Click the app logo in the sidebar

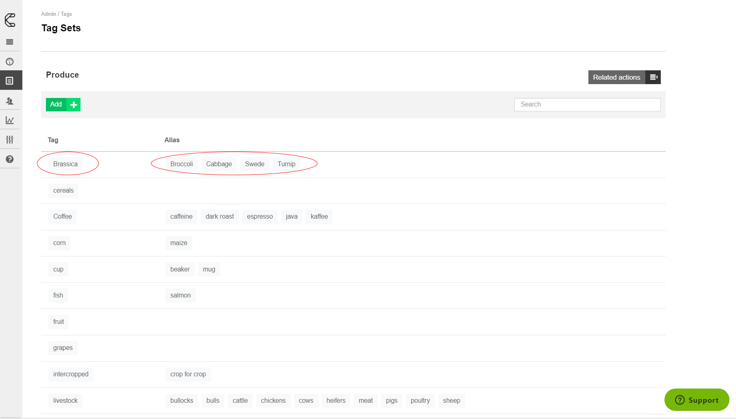coord(10,20)
